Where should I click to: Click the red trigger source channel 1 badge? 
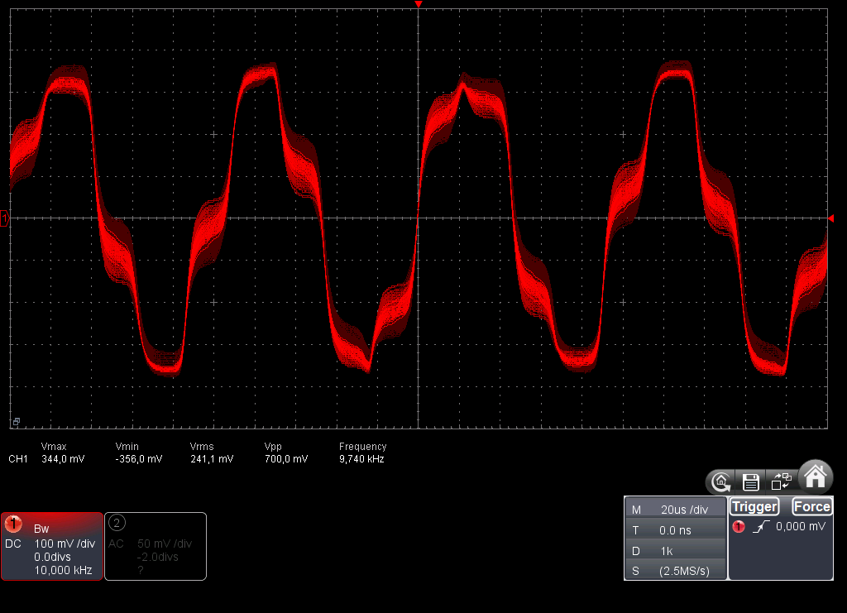click(x=739, y=526)
